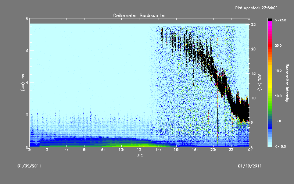Click the '20:' hour tick on the UTC axis
Image resolution: width=294 pixels, height=184 pixels.
click(214, 150)
